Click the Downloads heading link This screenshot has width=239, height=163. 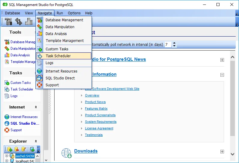pyautogui.click(x=86, y=151)
